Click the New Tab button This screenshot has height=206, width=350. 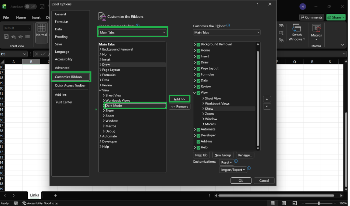[x=201, y=155]
